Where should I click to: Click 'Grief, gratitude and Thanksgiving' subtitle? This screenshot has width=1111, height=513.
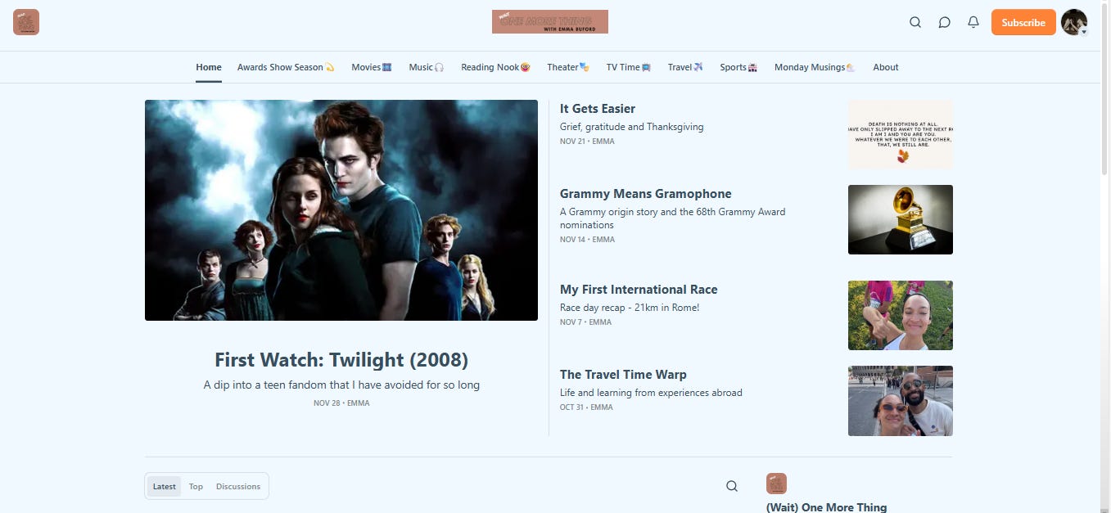pos(632,127)
